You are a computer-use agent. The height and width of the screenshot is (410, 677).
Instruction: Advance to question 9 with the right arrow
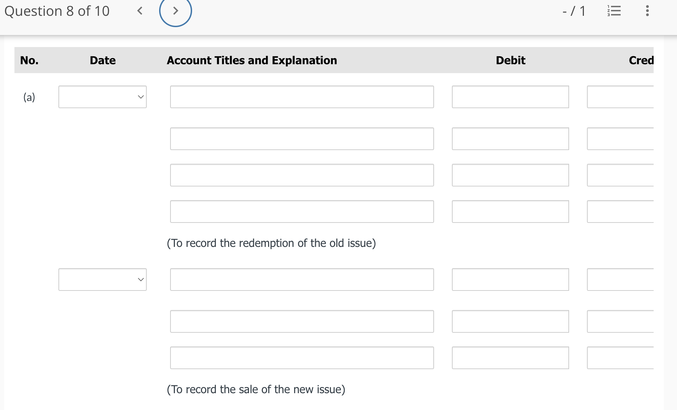click(176, 11)
